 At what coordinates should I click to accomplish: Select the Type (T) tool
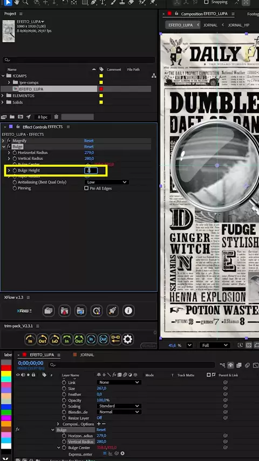point(103,2)
